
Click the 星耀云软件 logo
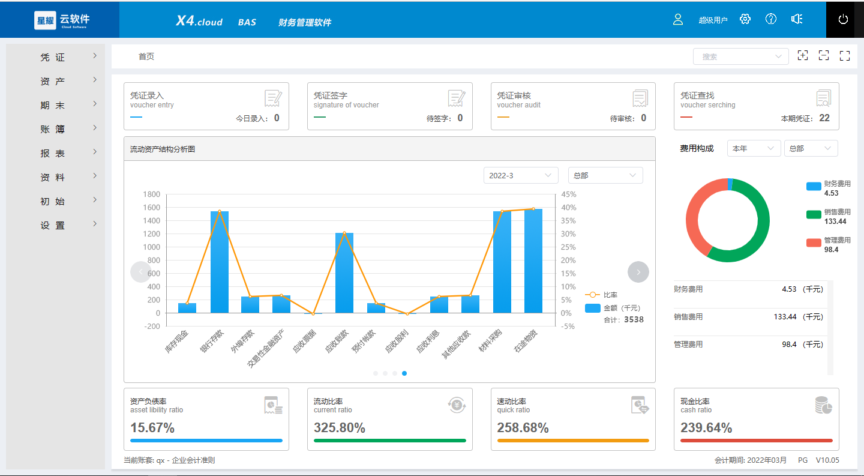click(62, 20)
